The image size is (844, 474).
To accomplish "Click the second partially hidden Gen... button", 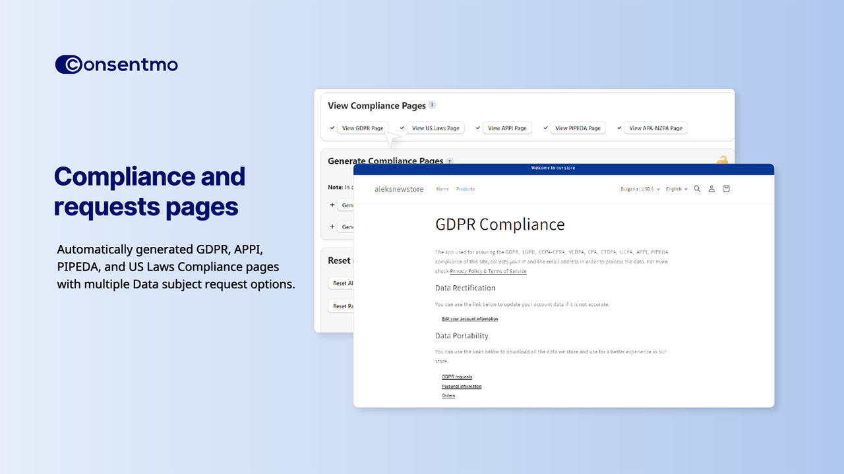I will (x=345, y=226).
